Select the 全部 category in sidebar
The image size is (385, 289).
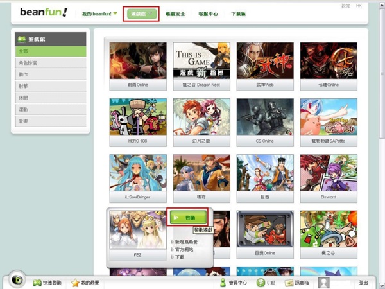(x=51, y=51)
